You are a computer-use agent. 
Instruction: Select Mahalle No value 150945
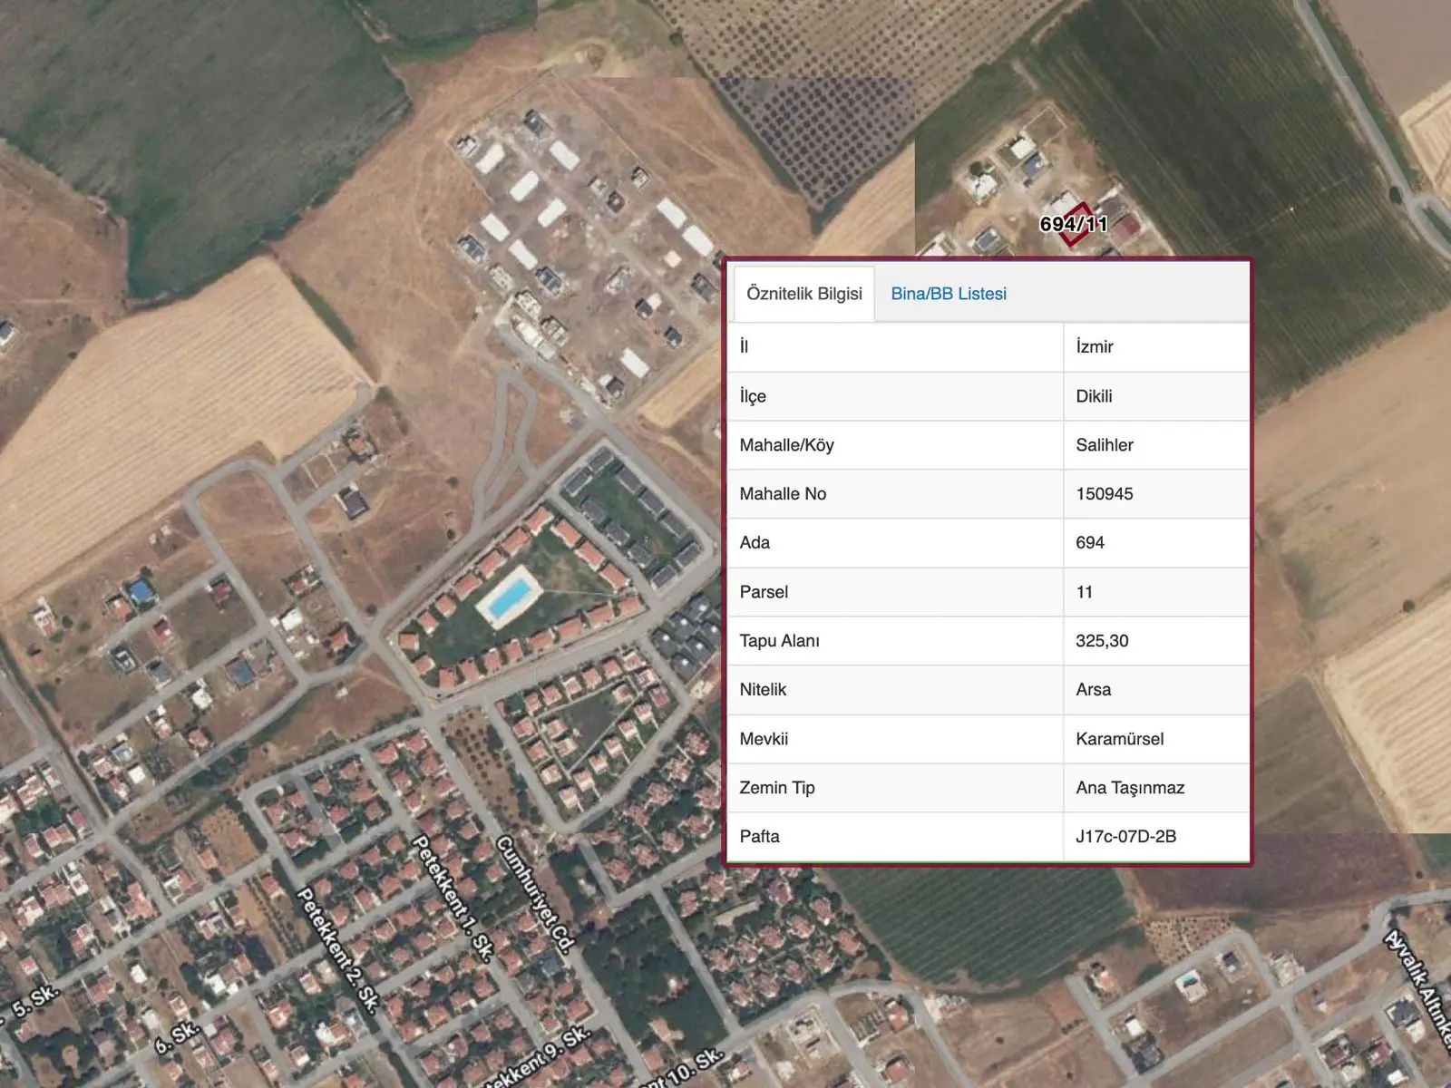click(x=1105, y=494)
